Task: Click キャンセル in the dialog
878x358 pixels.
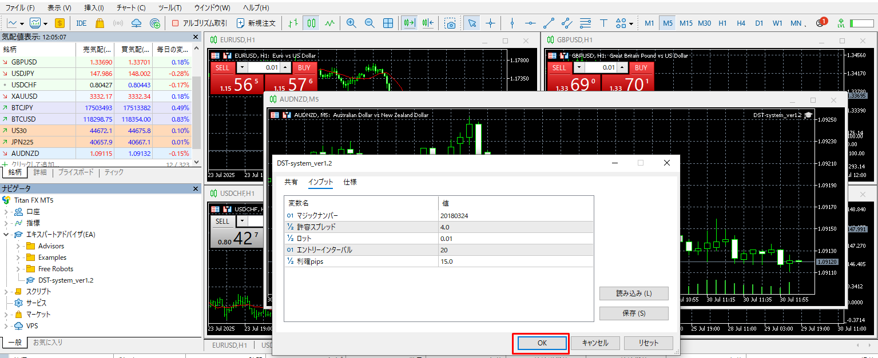Action: coord(595,343)
